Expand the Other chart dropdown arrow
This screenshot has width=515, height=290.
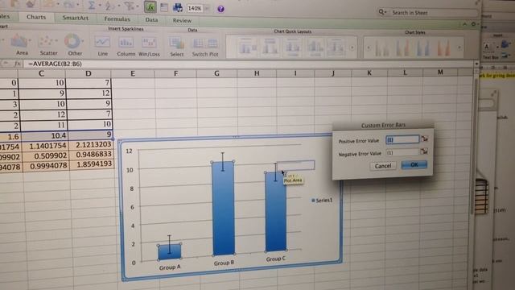click(x=82, y=41)
